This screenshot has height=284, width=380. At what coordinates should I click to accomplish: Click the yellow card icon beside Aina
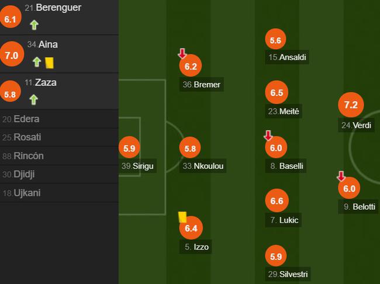coord(49,62)
